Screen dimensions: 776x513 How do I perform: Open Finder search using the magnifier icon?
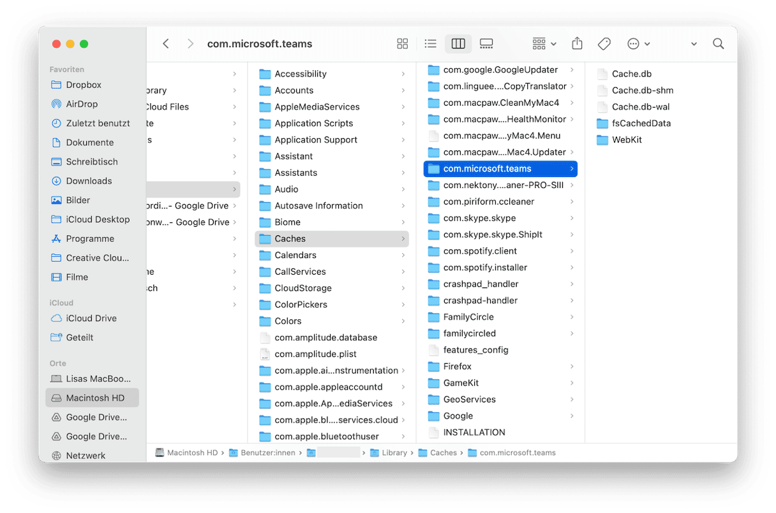[719, 43]
